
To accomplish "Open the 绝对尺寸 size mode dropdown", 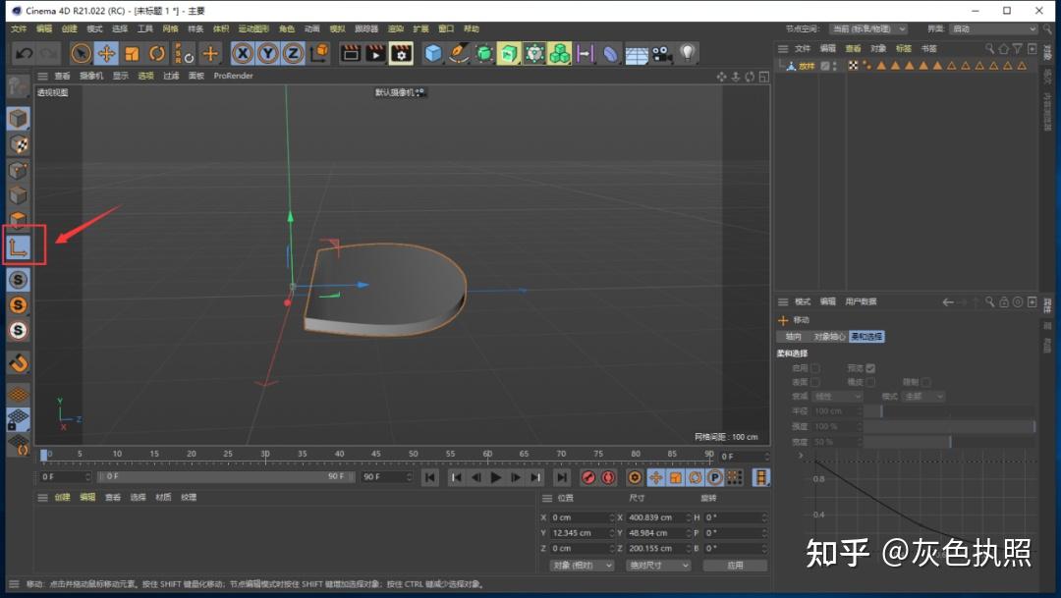I will pyautogui.click(x=658, y=566).
